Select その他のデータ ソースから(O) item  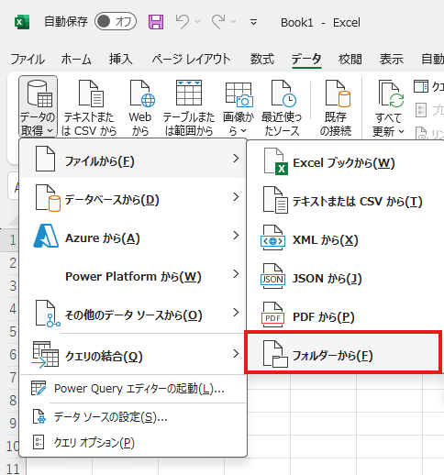pos(133,313)
